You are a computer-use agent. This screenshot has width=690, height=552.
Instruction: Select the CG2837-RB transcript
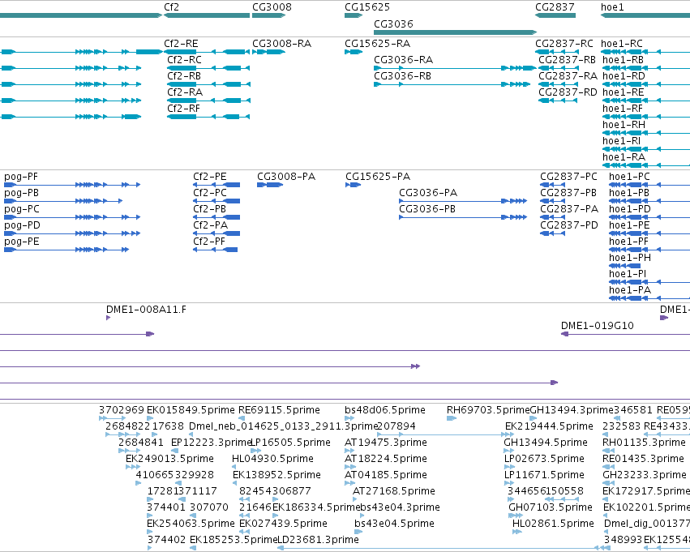[558, 68]
